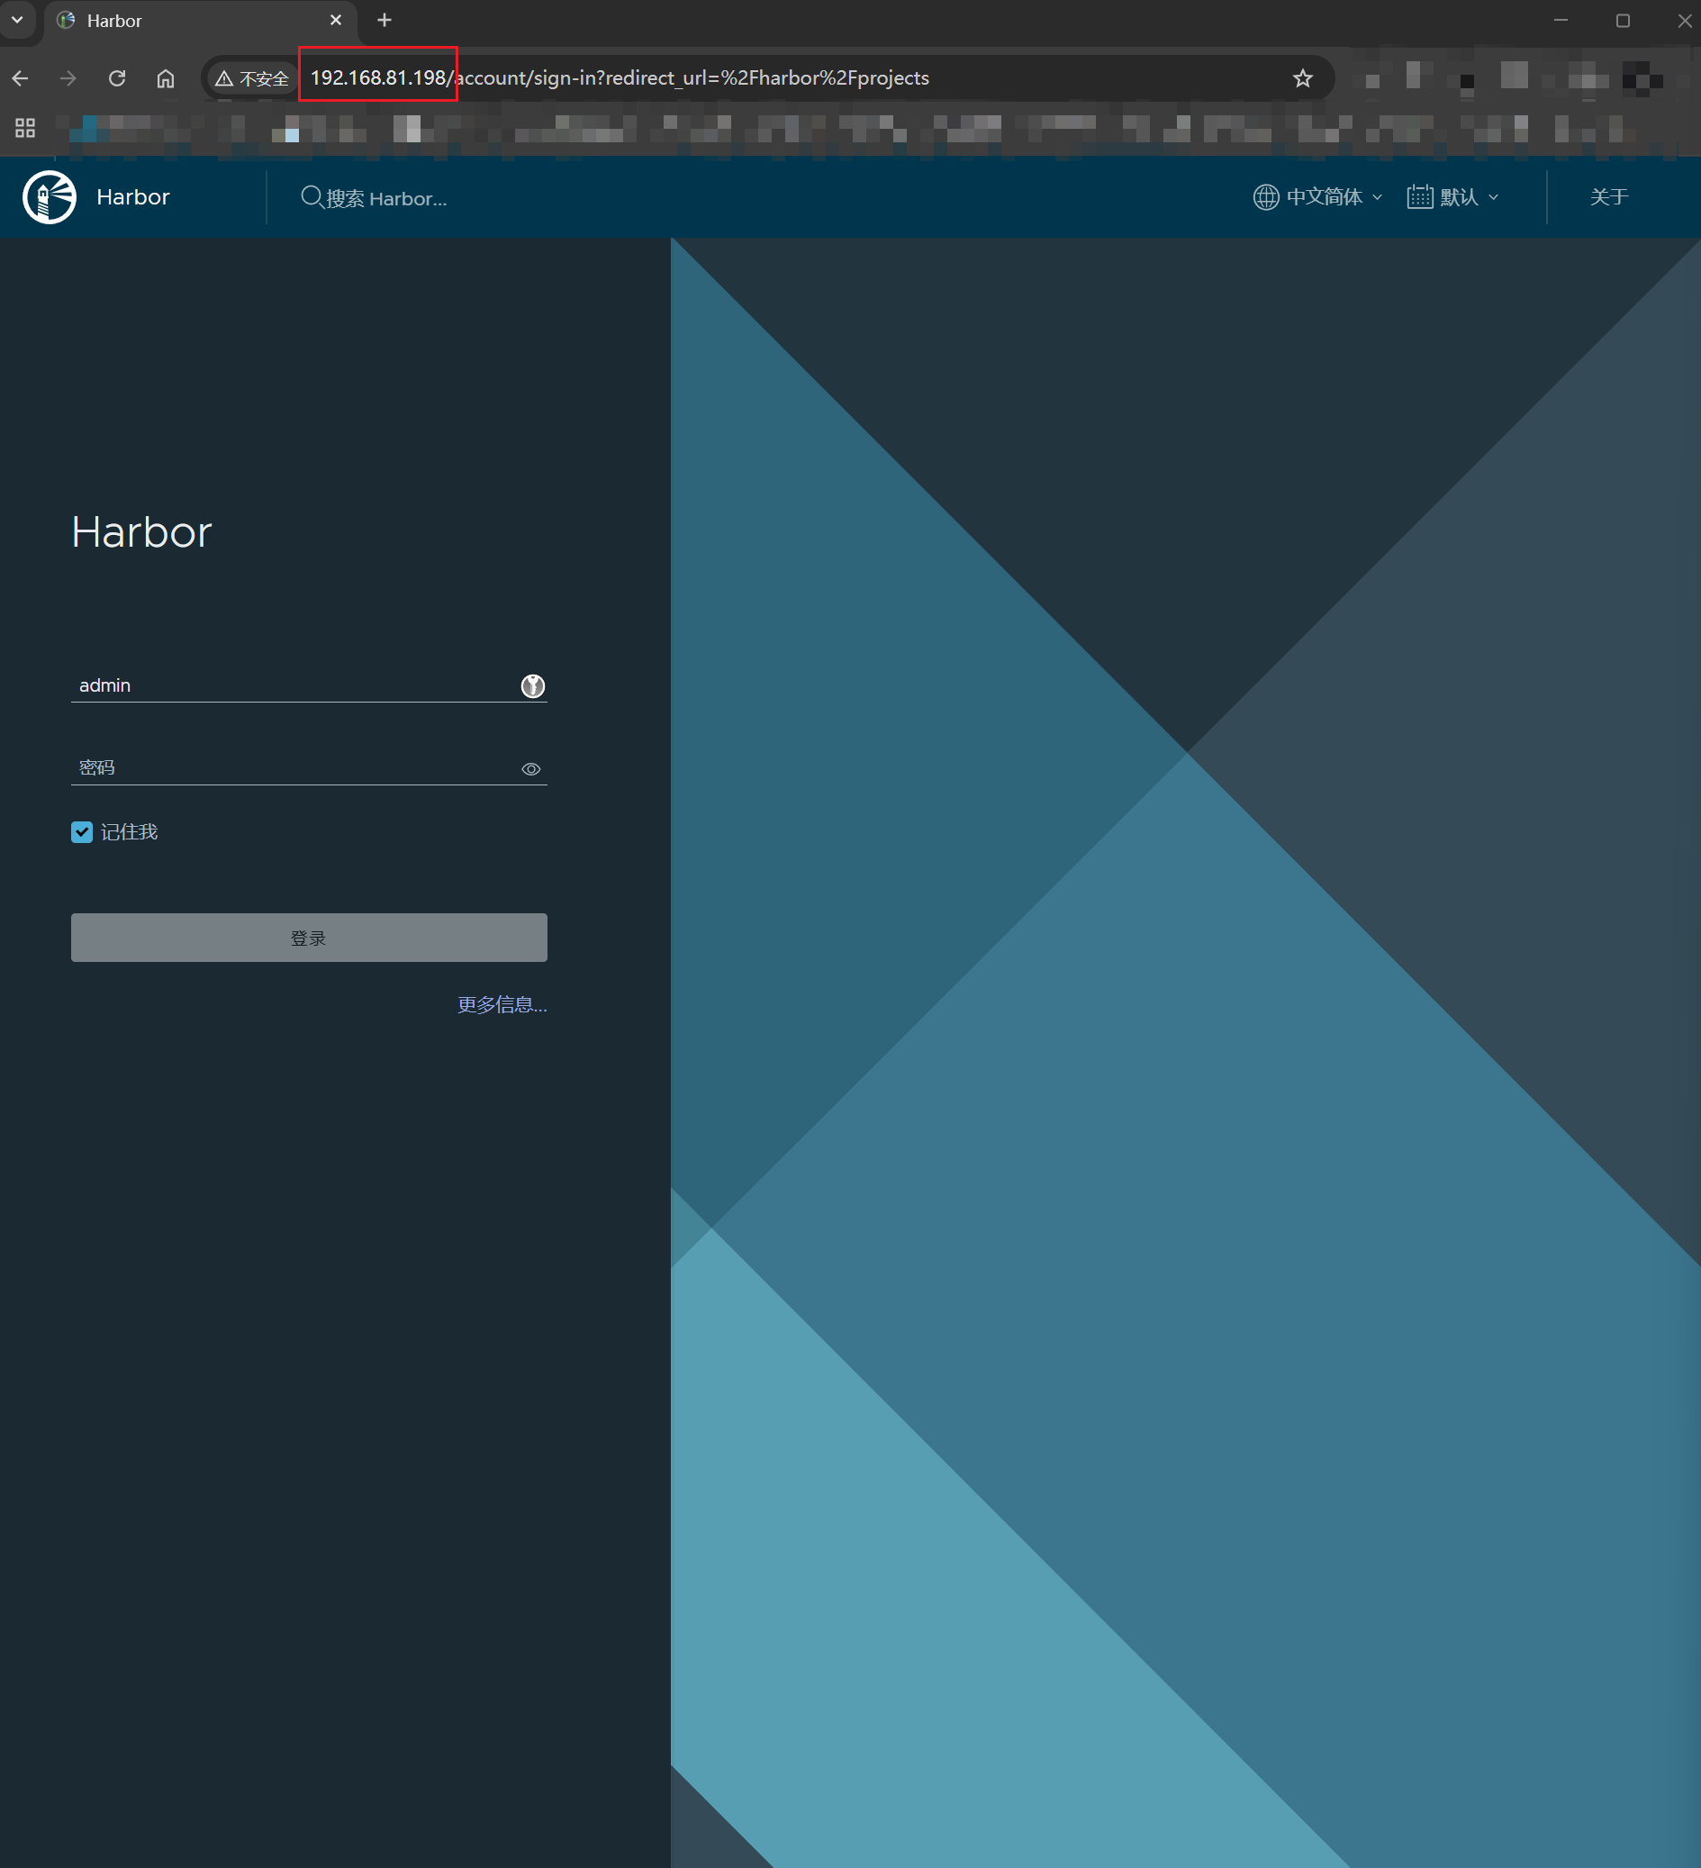This screenshot has height=1868, width=1701.
Task: Click the 不安全 security warning chip
Action: click(251, 78)
